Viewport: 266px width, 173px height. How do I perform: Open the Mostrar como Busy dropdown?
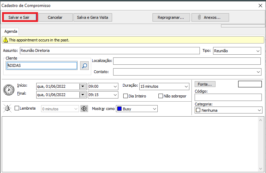(x=154, y=109)
